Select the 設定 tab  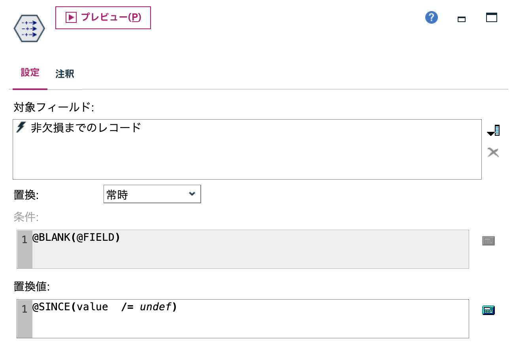point(30,73)
